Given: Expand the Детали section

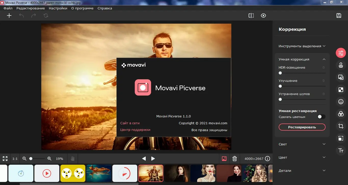Looking at the screenshot, I should tap(302, 171).
